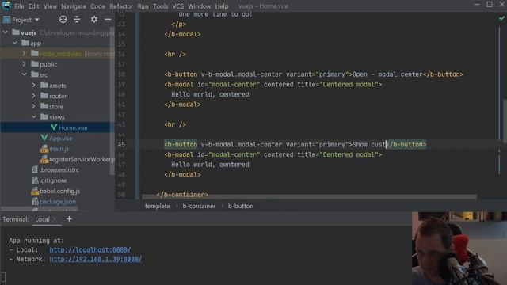Expand the store folder
Image resolution: width=507 pixels, height=285 pixels.
[x=33, y=106]
